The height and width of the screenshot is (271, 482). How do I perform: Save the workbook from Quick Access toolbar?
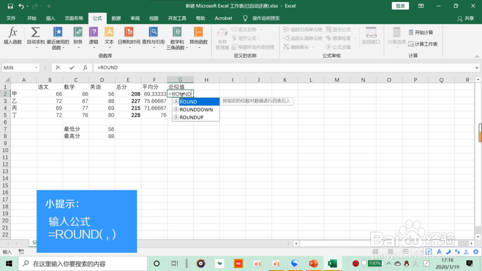(x=10, y=6)
